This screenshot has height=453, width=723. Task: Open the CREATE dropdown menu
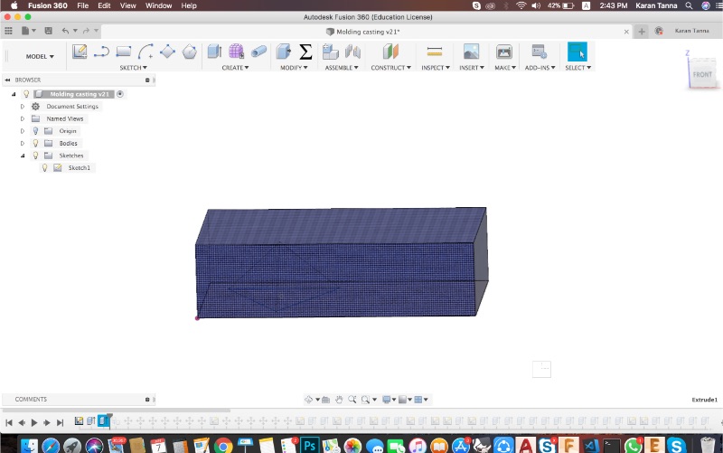235,68
